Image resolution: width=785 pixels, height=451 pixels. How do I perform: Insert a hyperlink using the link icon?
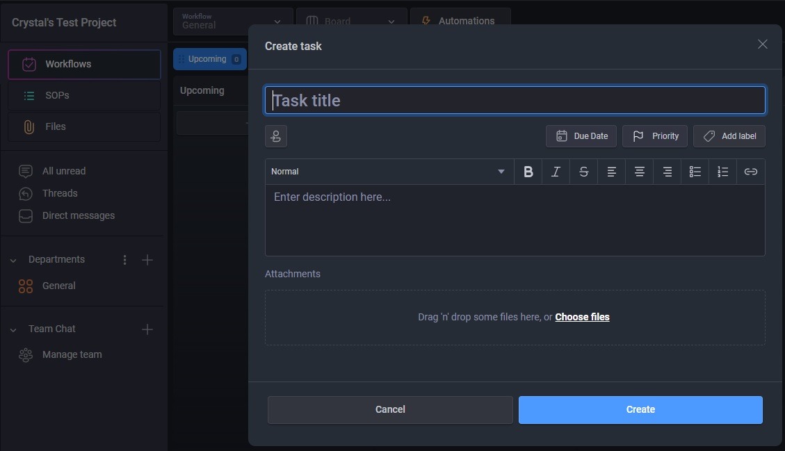[751, 171]
